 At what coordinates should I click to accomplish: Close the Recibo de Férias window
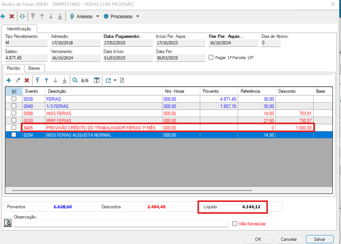coord(333,4)
